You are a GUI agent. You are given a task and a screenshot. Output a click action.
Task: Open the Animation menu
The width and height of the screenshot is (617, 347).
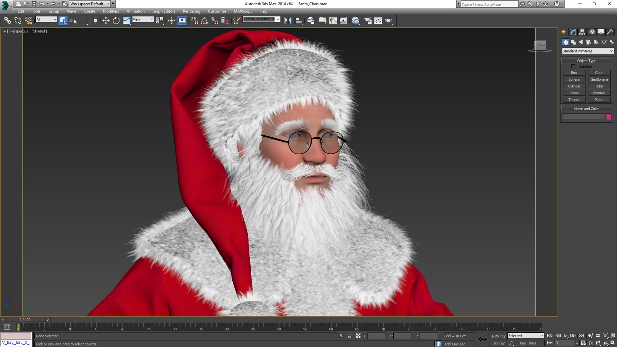click(x=136, y=11)
